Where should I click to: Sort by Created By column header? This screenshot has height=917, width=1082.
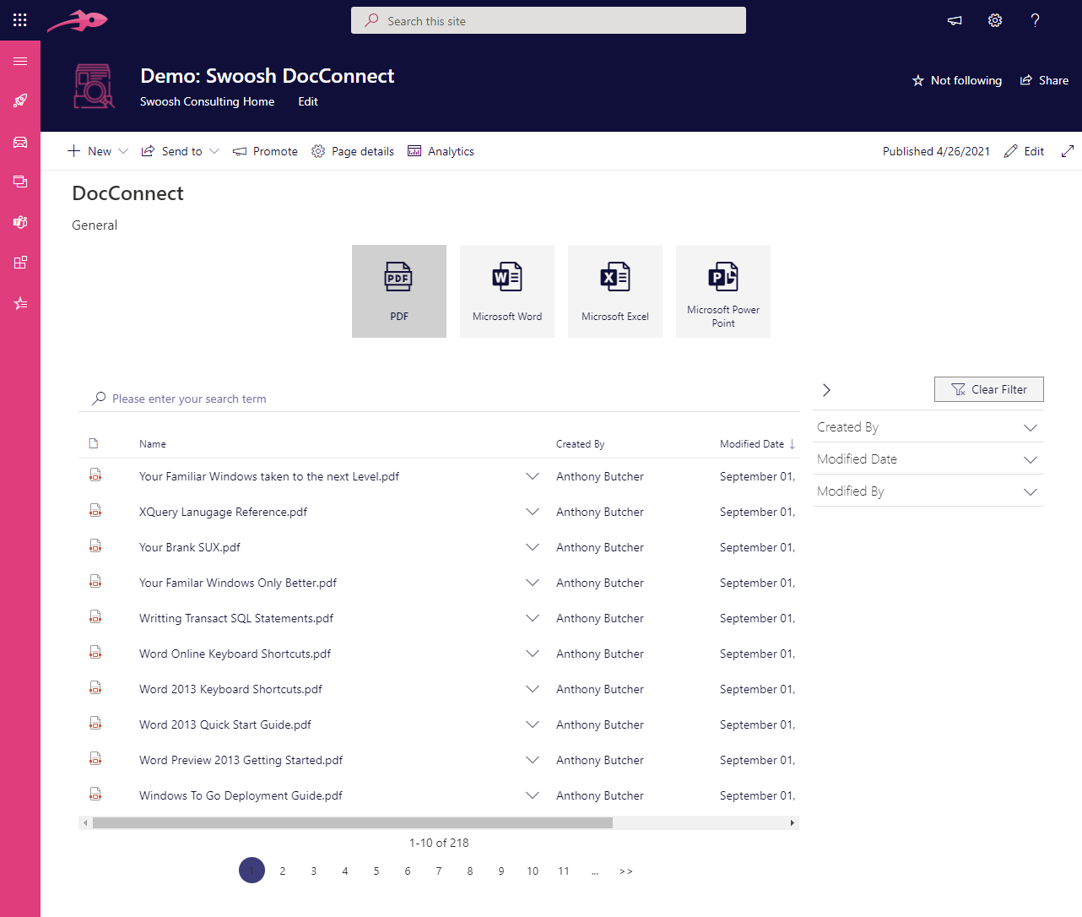581,444
